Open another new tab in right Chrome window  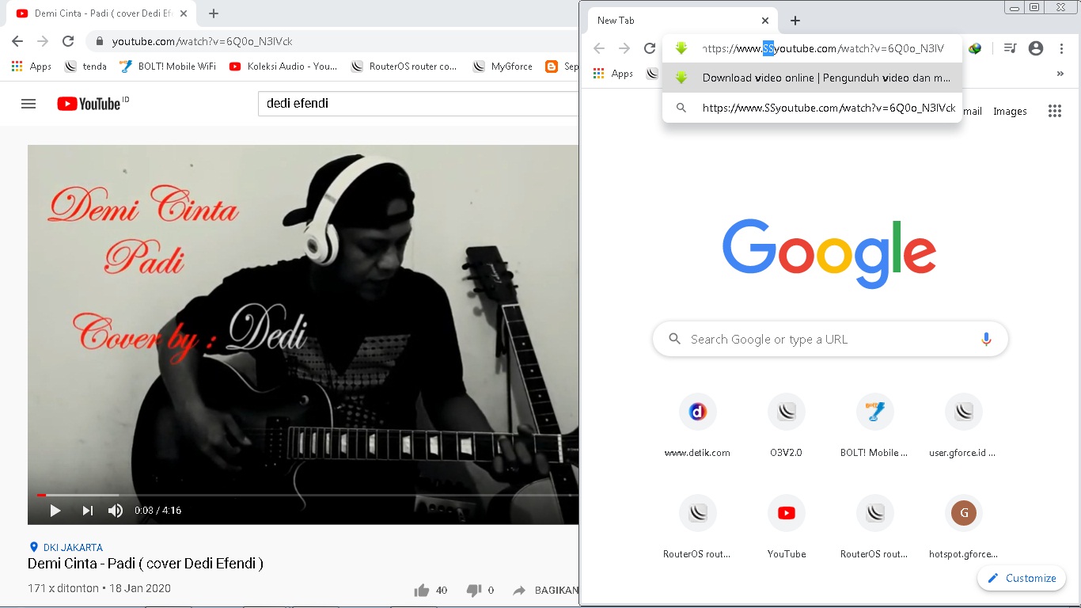(795, 21)
